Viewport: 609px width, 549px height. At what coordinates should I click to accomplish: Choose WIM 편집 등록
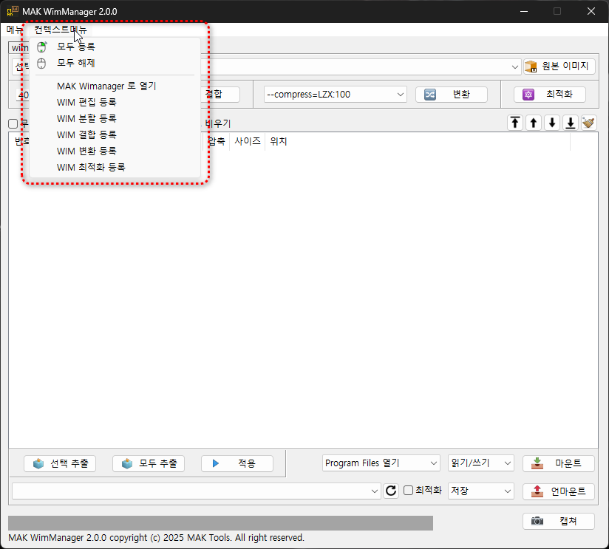115,103
